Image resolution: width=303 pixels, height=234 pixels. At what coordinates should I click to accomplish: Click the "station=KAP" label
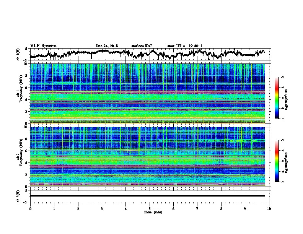(142, 46)
